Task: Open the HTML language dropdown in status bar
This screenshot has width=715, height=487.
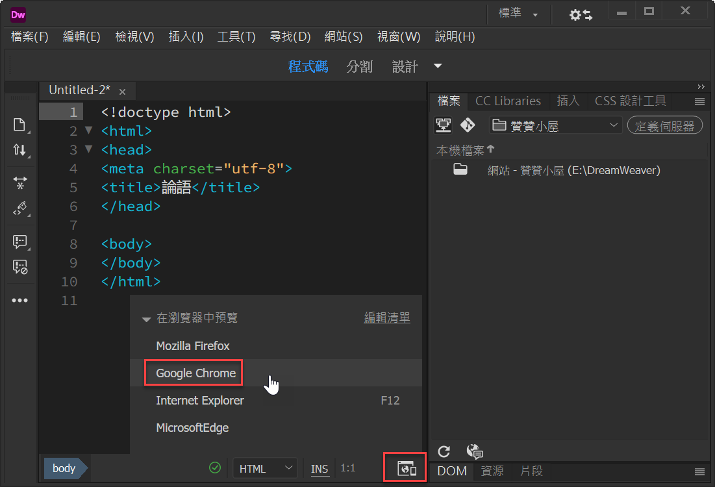Action: tap(266, 468)
